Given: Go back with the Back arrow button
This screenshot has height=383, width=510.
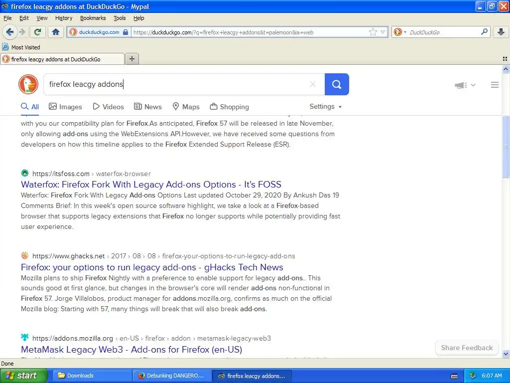Looking at the screenshot, I should [10, 32].
